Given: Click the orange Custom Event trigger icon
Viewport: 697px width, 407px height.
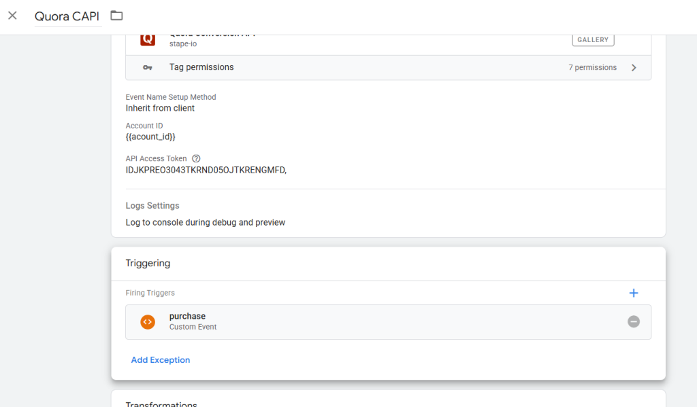Looking at the screenshot, I should (x=148, y=322).
